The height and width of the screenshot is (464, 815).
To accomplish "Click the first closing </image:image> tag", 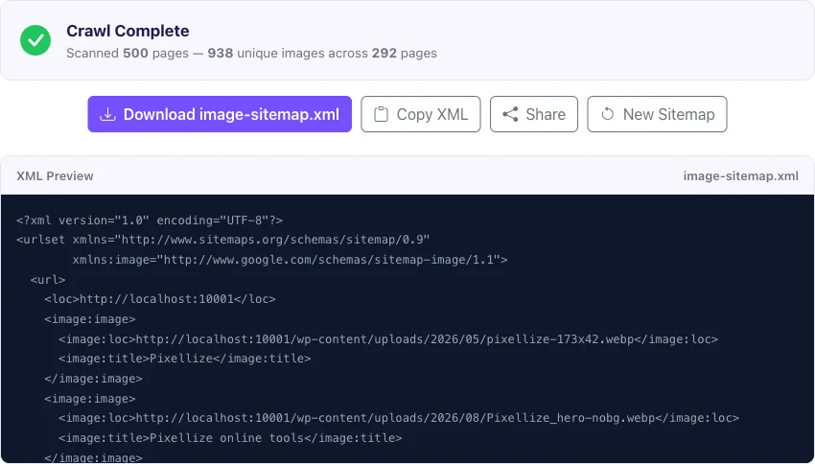I will click(94, 379).
